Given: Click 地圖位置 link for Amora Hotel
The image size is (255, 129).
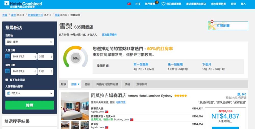Looking at the screenshot, I should [121, 102].
